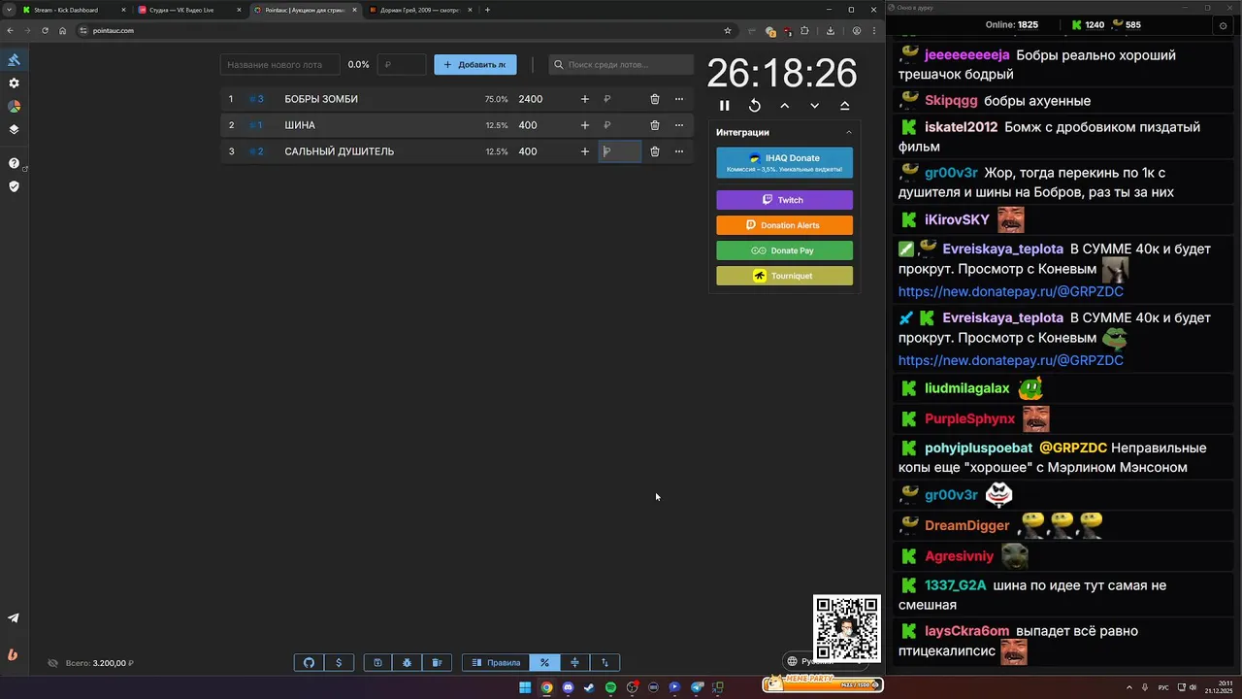1242x699 pixels.
Task: Switch to Stream - Kick Dashboard tab
Action: (73, 10)
